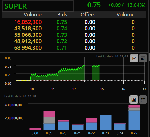Show volume-by-price bar chart view
Viewport: 150px width, 137px height.
[x=134, y=100]
